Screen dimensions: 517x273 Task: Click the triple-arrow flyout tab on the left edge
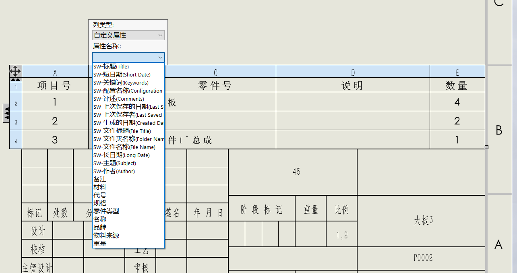click(x=6, y=113)
